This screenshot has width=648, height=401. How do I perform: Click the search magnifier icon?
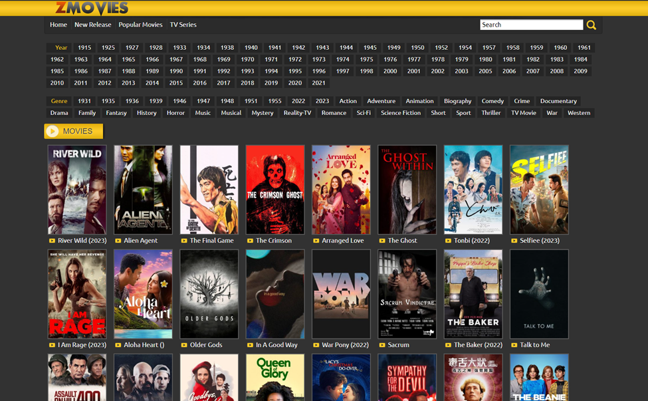(592, 25)
